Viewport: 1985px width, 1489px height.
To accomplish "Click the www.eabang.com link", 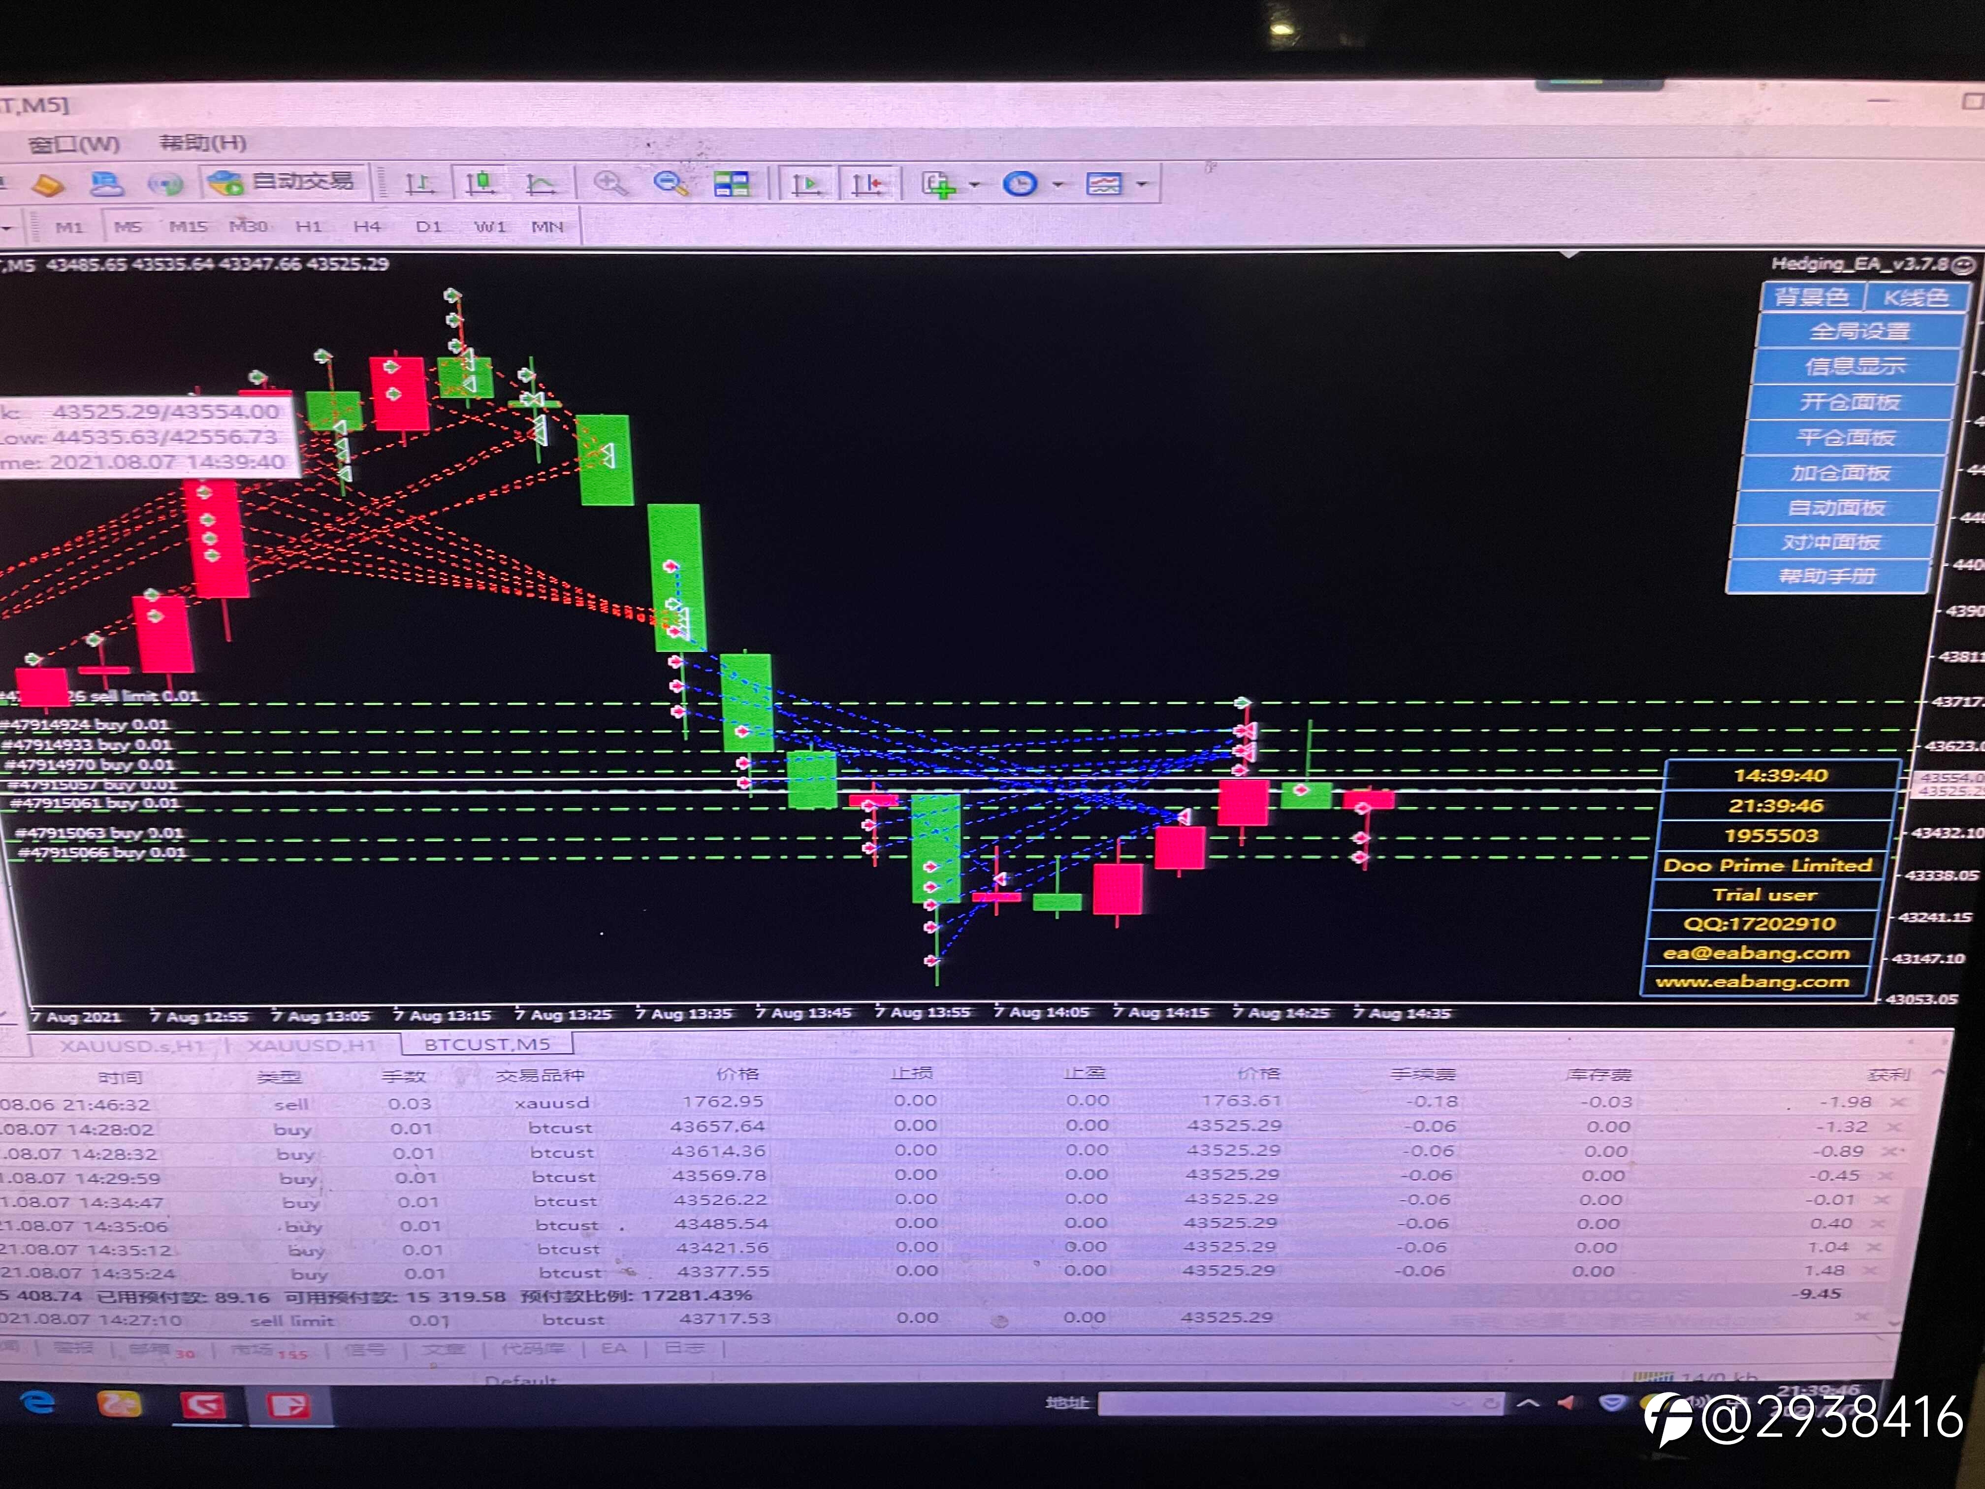I will [x=1752, y=982].
